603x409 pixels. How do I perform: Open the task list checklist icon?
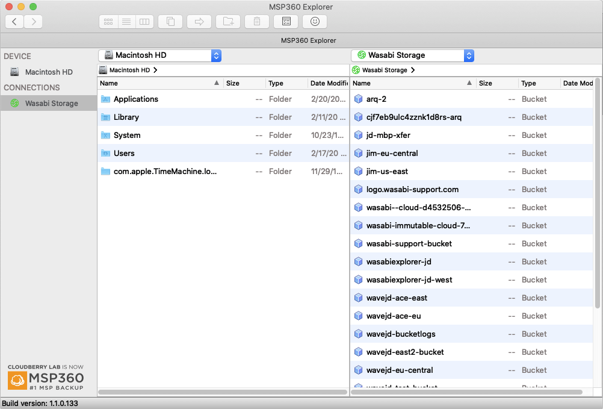[x=286, y=22]
